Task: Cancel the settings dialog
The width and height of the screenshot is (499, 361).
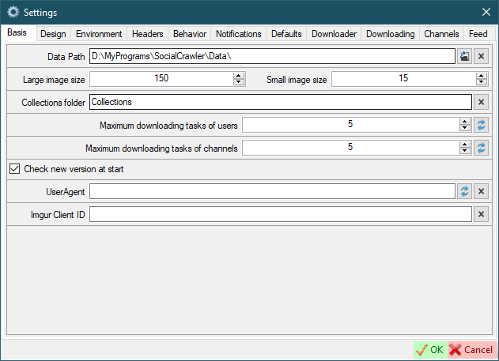Action: [471, 349]
